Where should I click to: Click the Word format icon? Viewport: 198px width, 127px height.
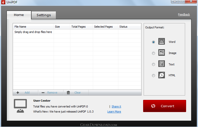[x=162, y=41]
